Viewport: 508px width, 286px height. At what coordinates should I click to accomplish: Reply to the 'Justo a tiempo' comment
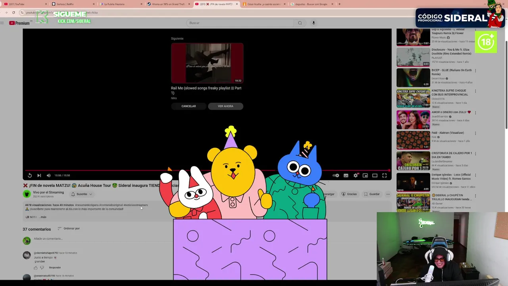coord(55,267)
